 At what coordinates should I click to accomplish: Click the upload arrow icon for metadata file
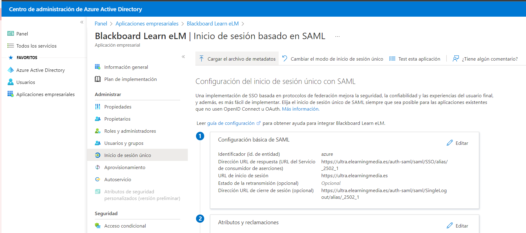pyautogui.click(x=201, y=58)
